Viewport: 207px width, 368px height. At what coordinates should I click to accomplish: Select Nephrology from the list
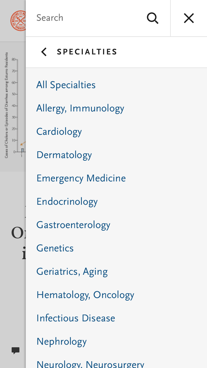61,341
